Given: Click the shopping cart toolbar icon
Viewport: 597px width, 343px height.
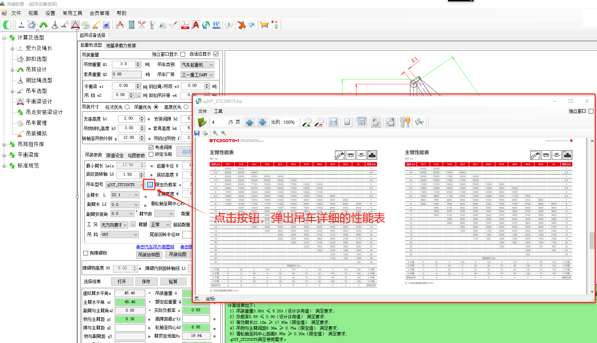Looking at the screenshot, I should point(264,25).
